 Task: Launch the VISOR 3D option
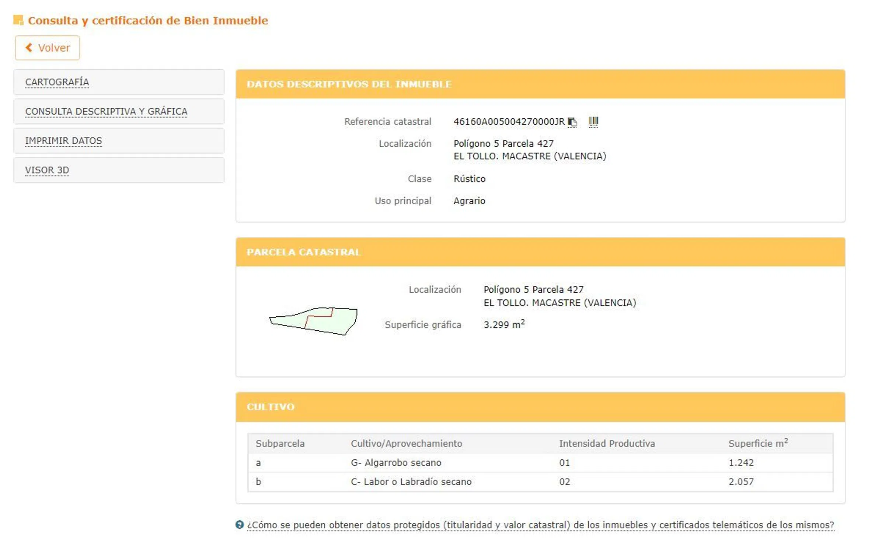[x=47, y=170]
